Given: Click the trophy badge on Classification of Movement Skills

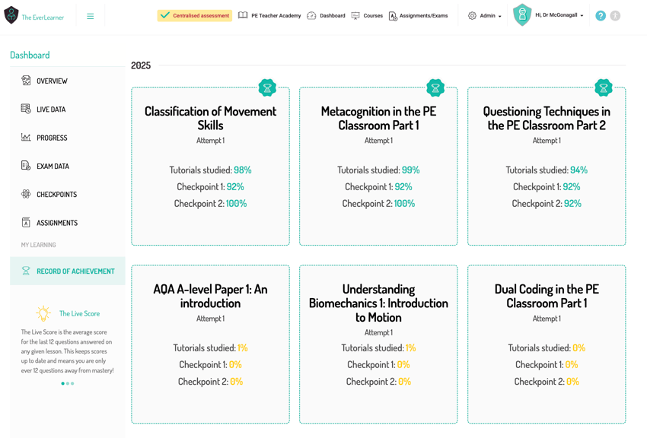Looking at the screenshot, I should coord(267,87).
